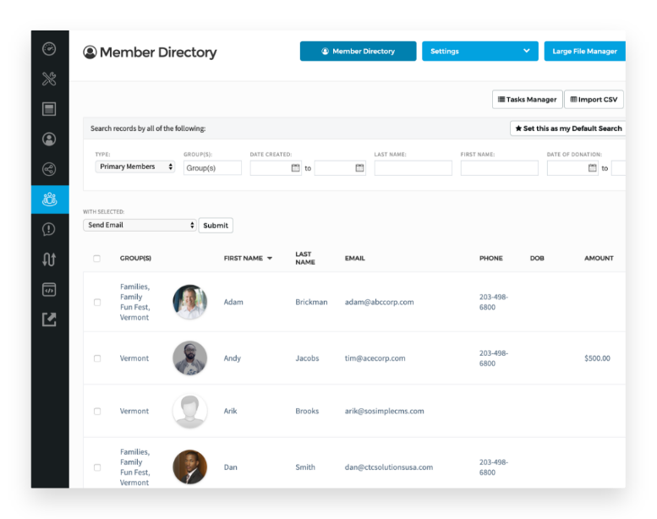Open the dashboard gauge icon in sidebar
Image resolution: width=657 pixels, height=519 pixels.
[x=49, y=49]
